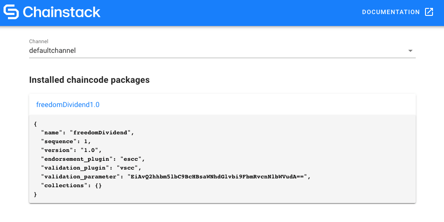Image resolution: width=444 pixels, height=222 pixels.
Task: Click the "freedomDividend" name value in JSON
Action: [x=102, y=132]
